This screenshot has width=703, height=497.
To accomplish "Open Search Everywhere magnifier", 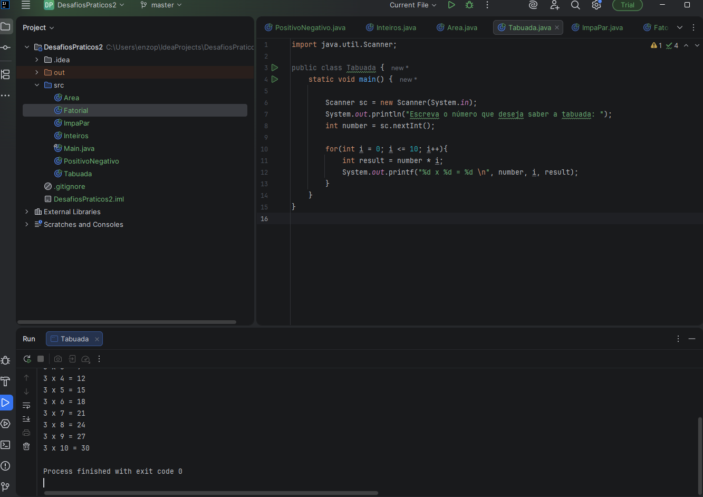I will (x=575, y=5).
